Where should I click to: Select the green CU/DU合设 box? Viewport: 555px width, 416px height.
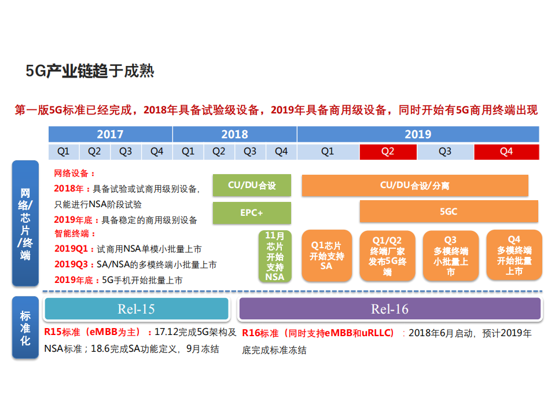252,185
